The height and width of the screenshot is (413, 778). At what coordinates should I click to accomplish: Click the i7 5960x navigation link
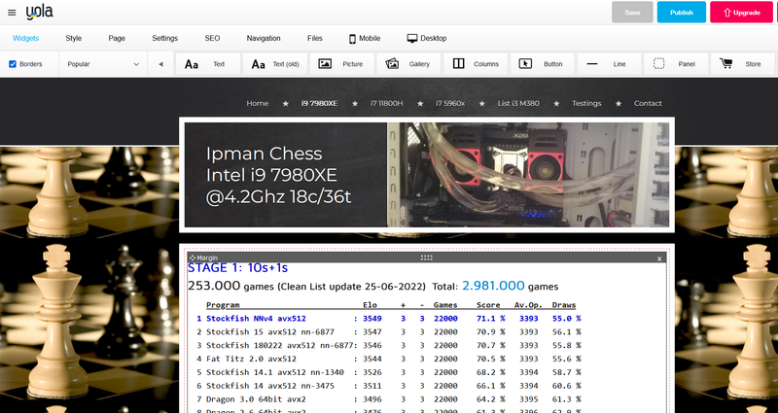(x=450, y=103)
